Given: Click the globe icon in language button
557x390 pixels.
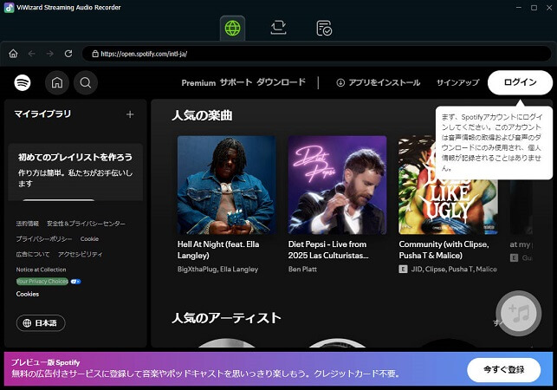Looking at the screenshot, I should 27,322.
